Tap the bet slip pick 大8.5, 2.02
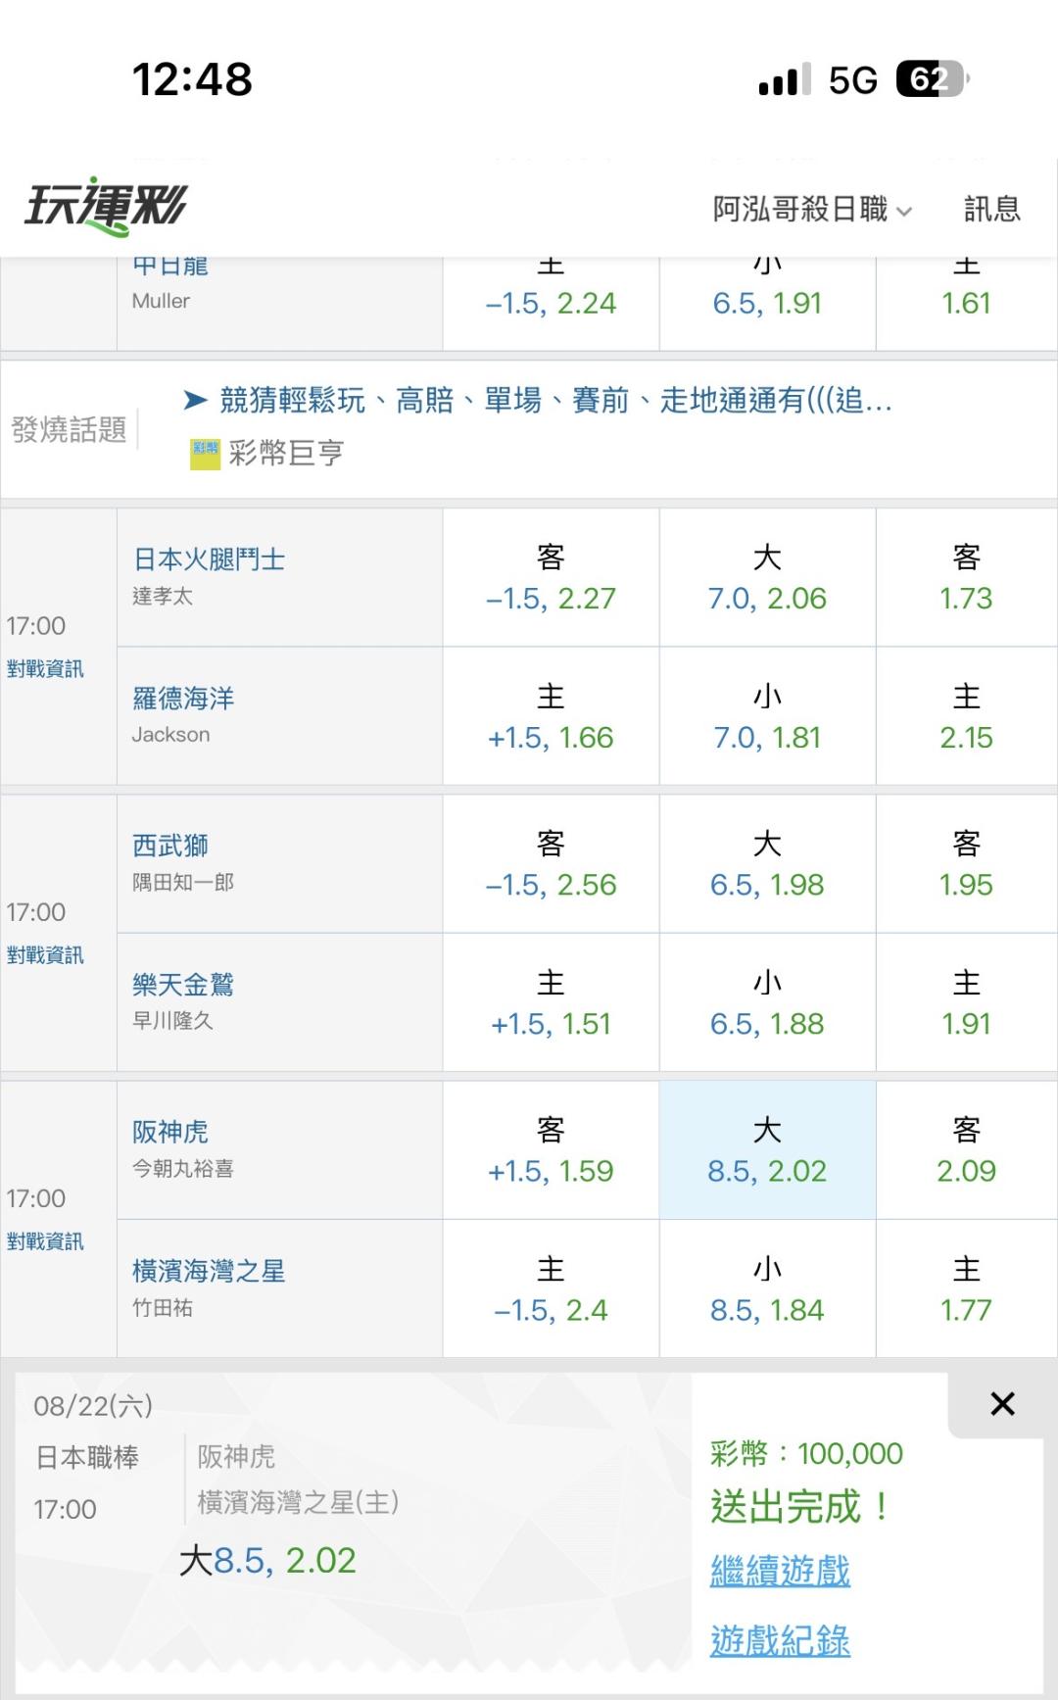This screenshot has height=1700, width=1058. tap(267, 1560)
